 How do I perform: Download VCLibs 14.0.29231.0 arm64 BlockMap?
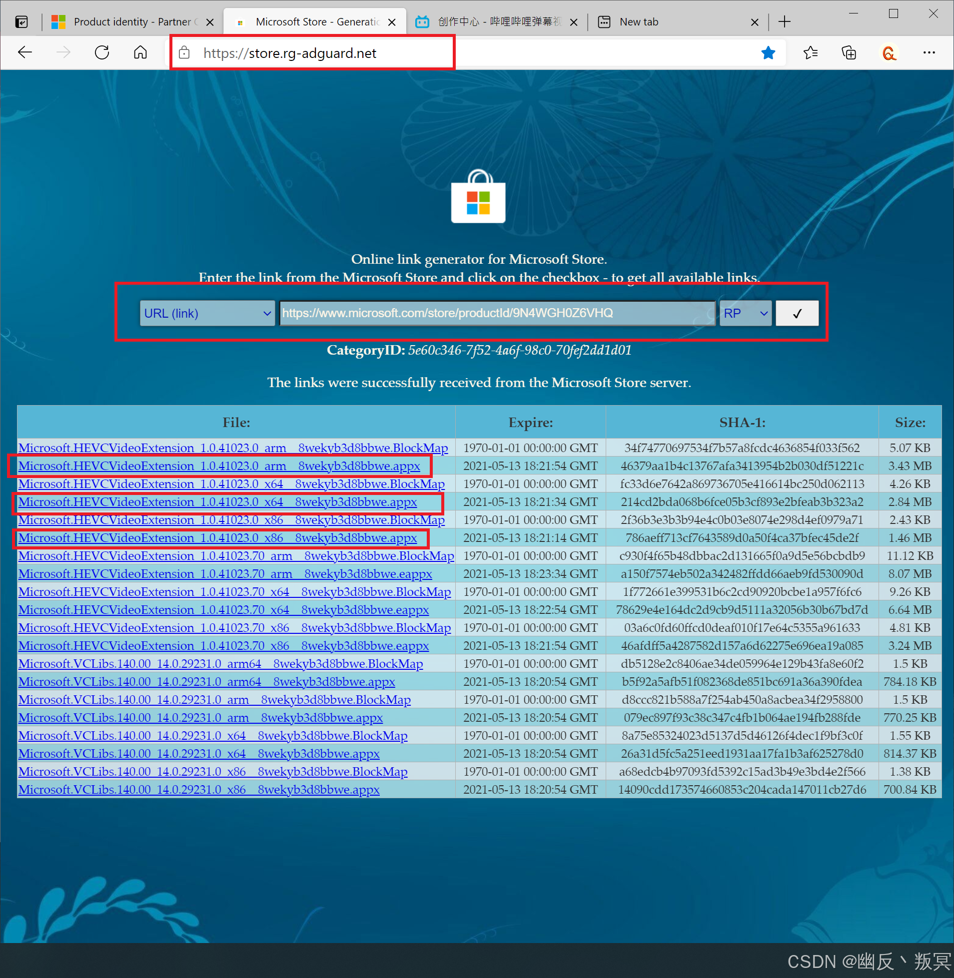pyautogui.click(x=220, y=664)
